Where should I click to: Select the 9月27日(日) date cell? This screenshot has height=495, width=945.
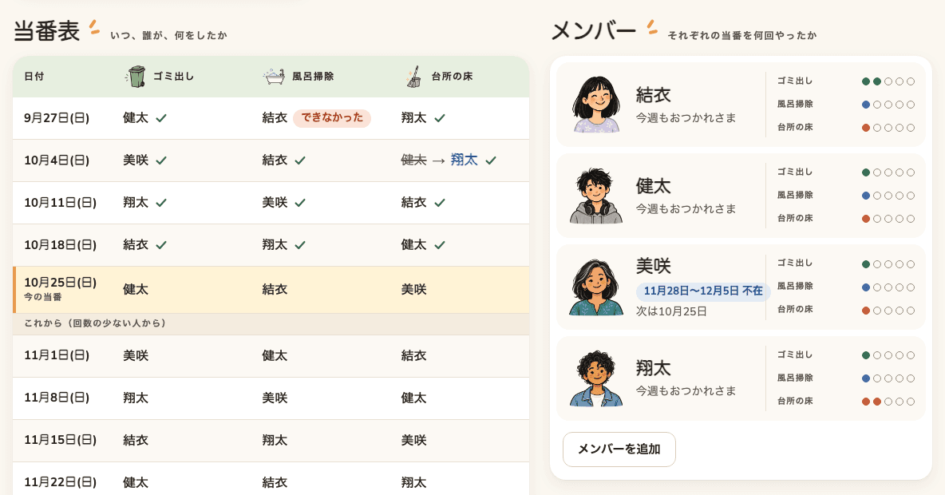point(57,118)
